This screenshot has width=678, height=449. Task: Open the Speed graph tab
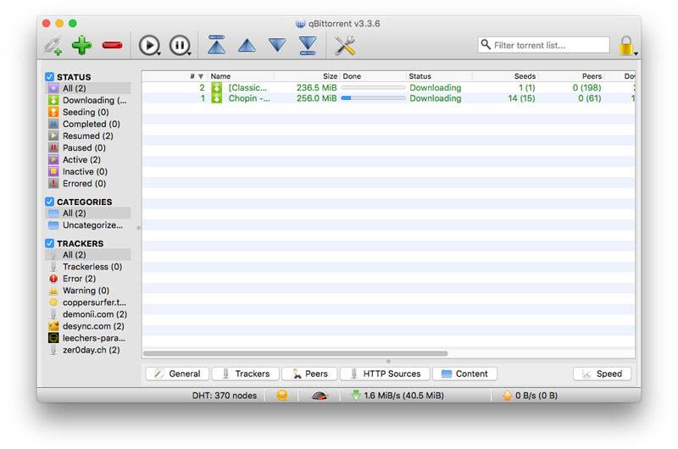(603, 374)
